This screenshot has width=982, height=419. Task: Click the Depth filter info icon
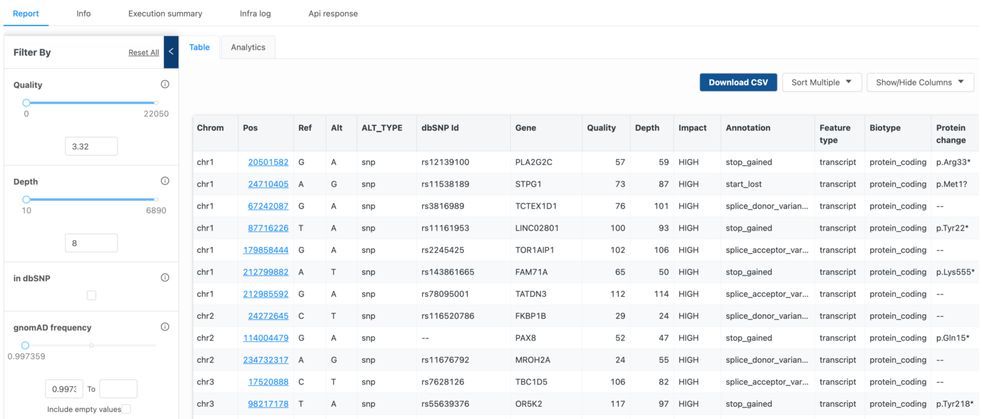tap(165, 181)
